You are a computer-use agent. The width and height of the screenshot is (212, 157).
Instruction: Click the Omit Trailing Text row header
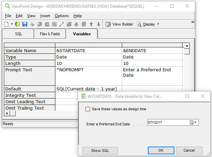(x=30, y=108)
